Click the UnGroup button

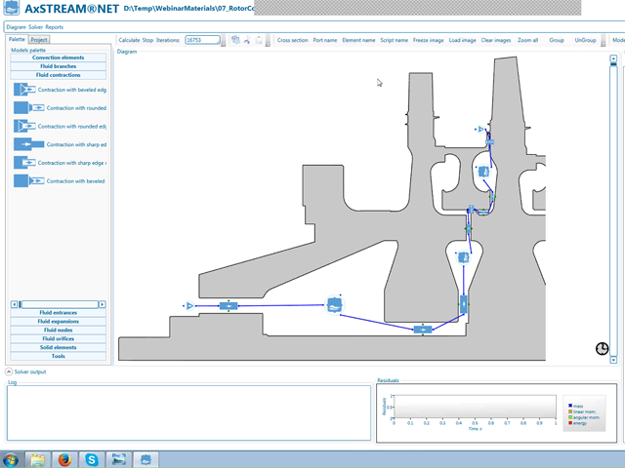click(x=585, y=40)
